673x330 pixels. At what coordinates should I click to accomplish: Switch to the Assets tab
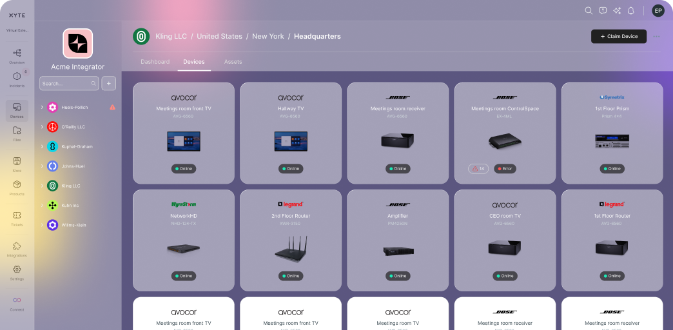click(233, 62)
